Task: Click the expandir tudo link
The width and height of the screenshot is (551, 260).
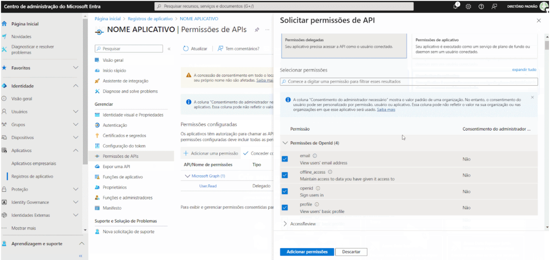Action: pos(524,70)
